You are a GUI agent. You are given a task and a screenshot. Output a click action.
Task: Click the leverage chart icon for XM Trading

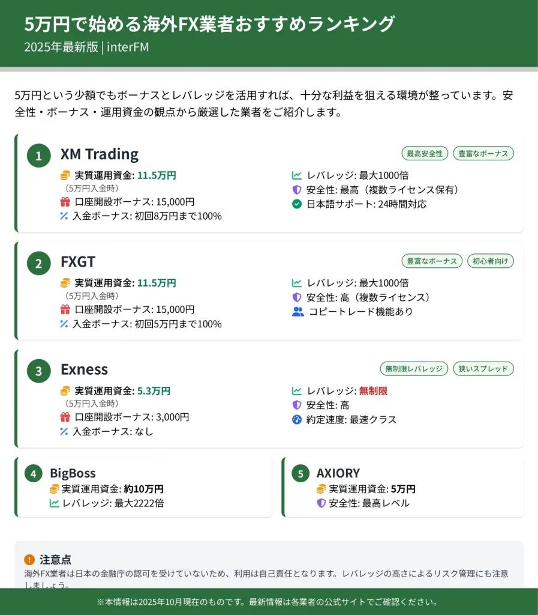pyautogui.click(x=296, y=175)
